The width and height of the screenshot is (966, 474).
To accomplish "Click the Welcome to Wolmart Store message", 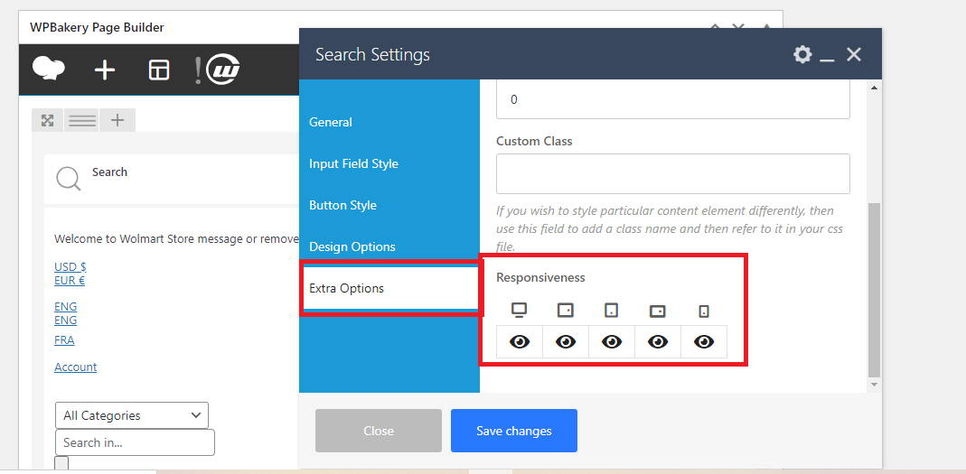I will [x=176, y=239].
